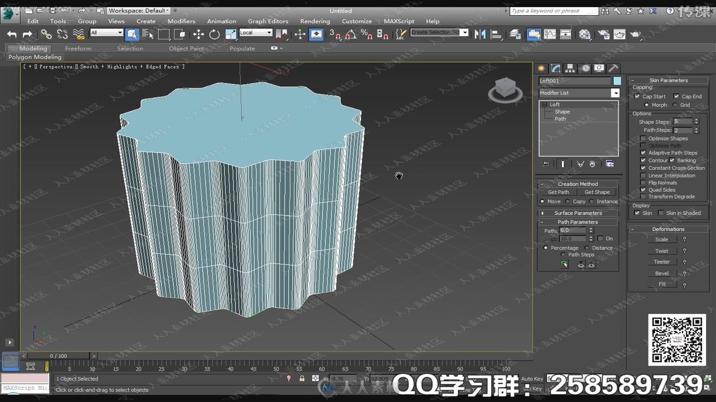Activate the Select and Move tool
Screen dimensions: 716x402
(x=199, y=34)
